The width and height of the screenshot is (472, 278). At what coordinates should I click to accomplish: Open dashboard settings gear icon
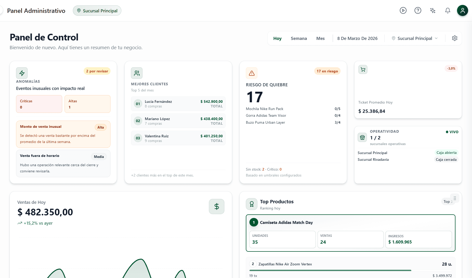pyautogui.click(x=455, y=38)
